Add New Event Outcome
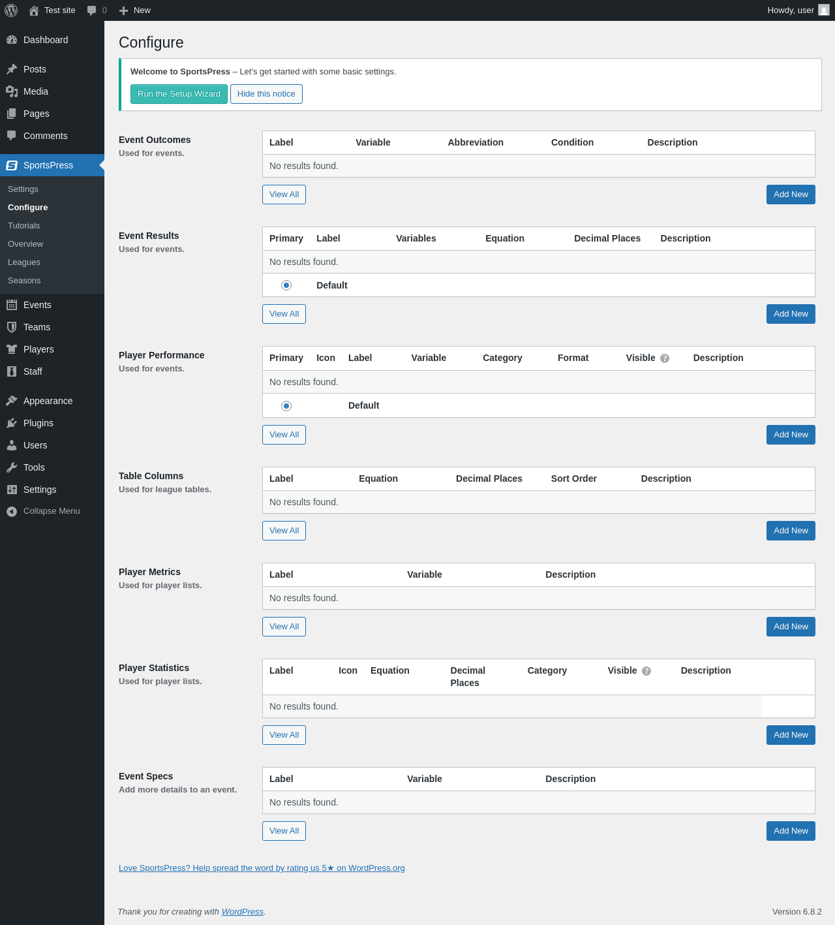Image resolution: width=835 pixels, height=925 pixels. 791,195
